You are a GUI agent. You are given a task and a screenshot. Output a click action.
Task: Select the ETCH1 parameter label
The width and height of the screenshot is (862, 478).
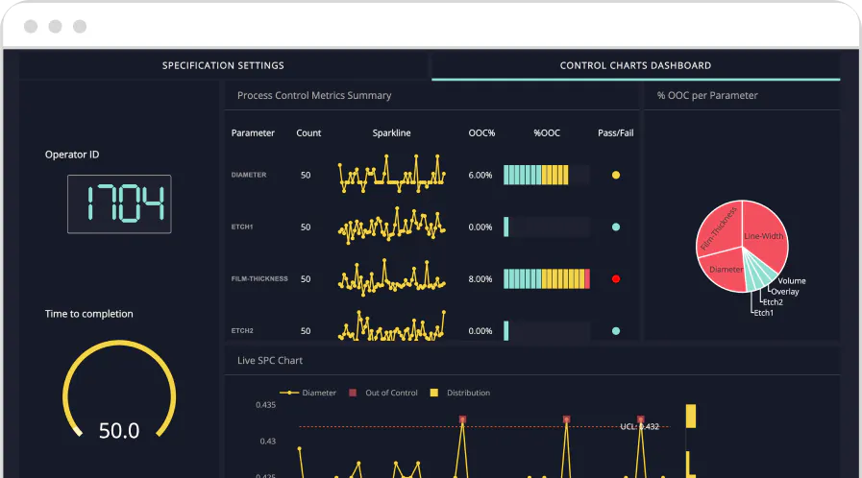[x=242, y=227]
